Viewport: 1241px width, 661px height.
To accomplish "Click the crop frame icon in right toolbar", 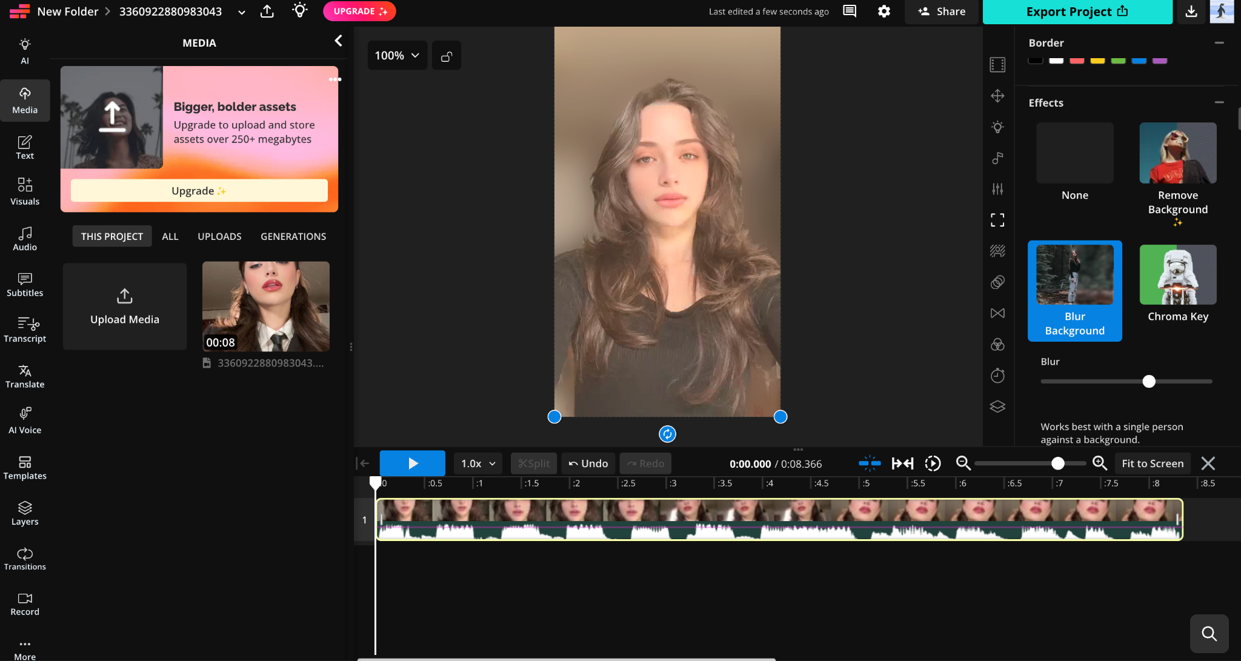I will [x=997, y=220].
